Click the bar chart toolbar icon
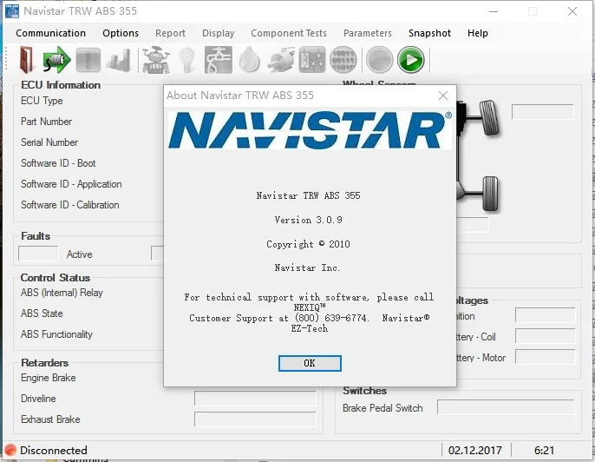This screenshot has width=595, height=462. 119,60
